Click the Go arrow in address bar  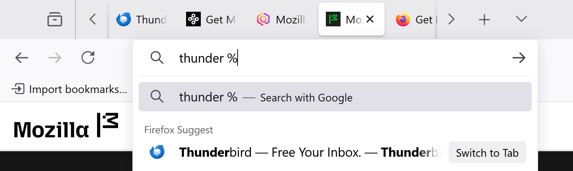[x=519, y=58]
